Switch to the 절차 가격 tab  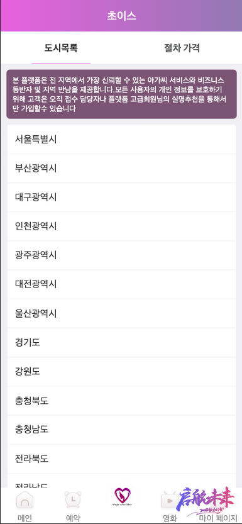[182, 48]
